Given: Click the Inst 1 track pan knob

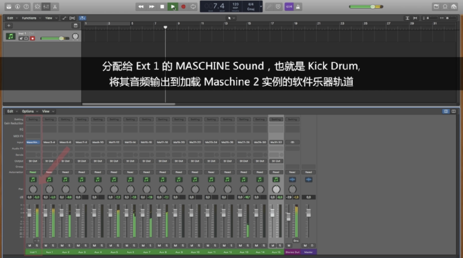Looking at the screenshot, I should pos(75,36).
